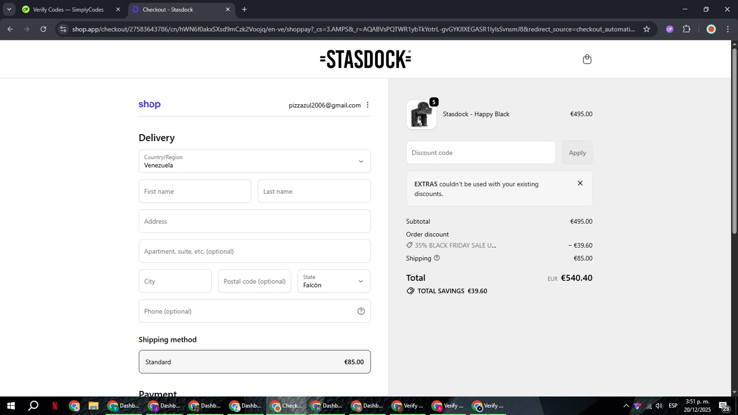This screenshot has height=415, width=738.
Task: Open a new browser tab
Action: click(x=245, y=9)
